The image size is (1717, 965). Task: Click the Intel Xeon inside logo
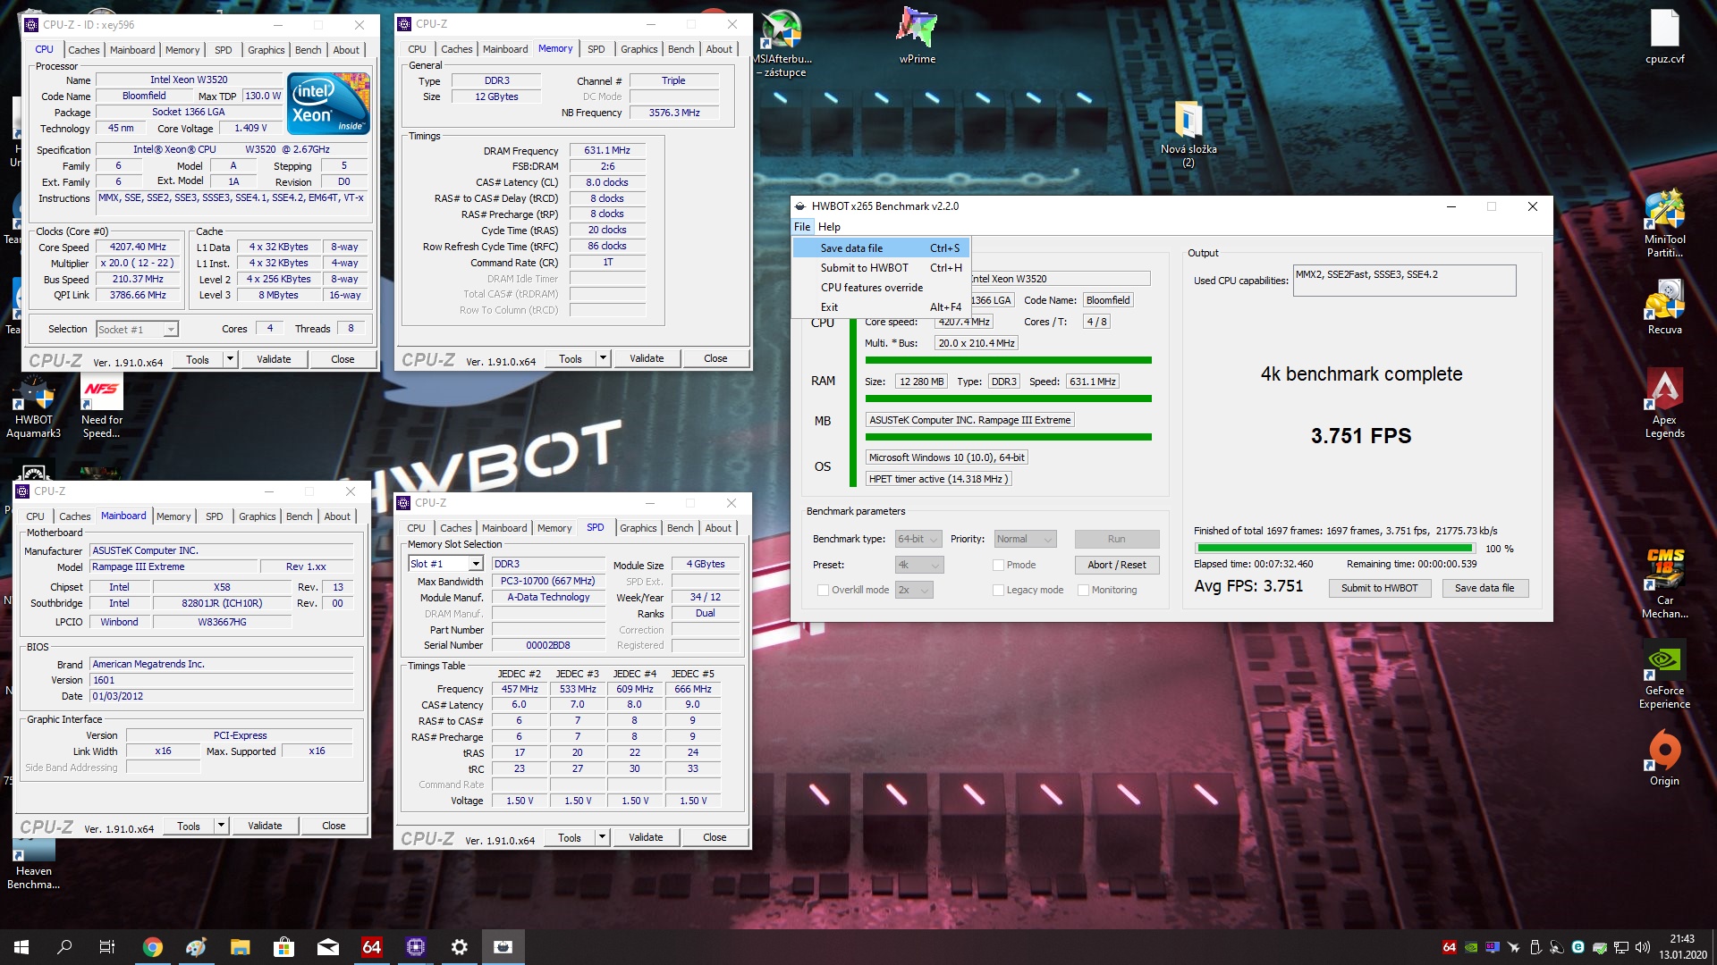328,104
